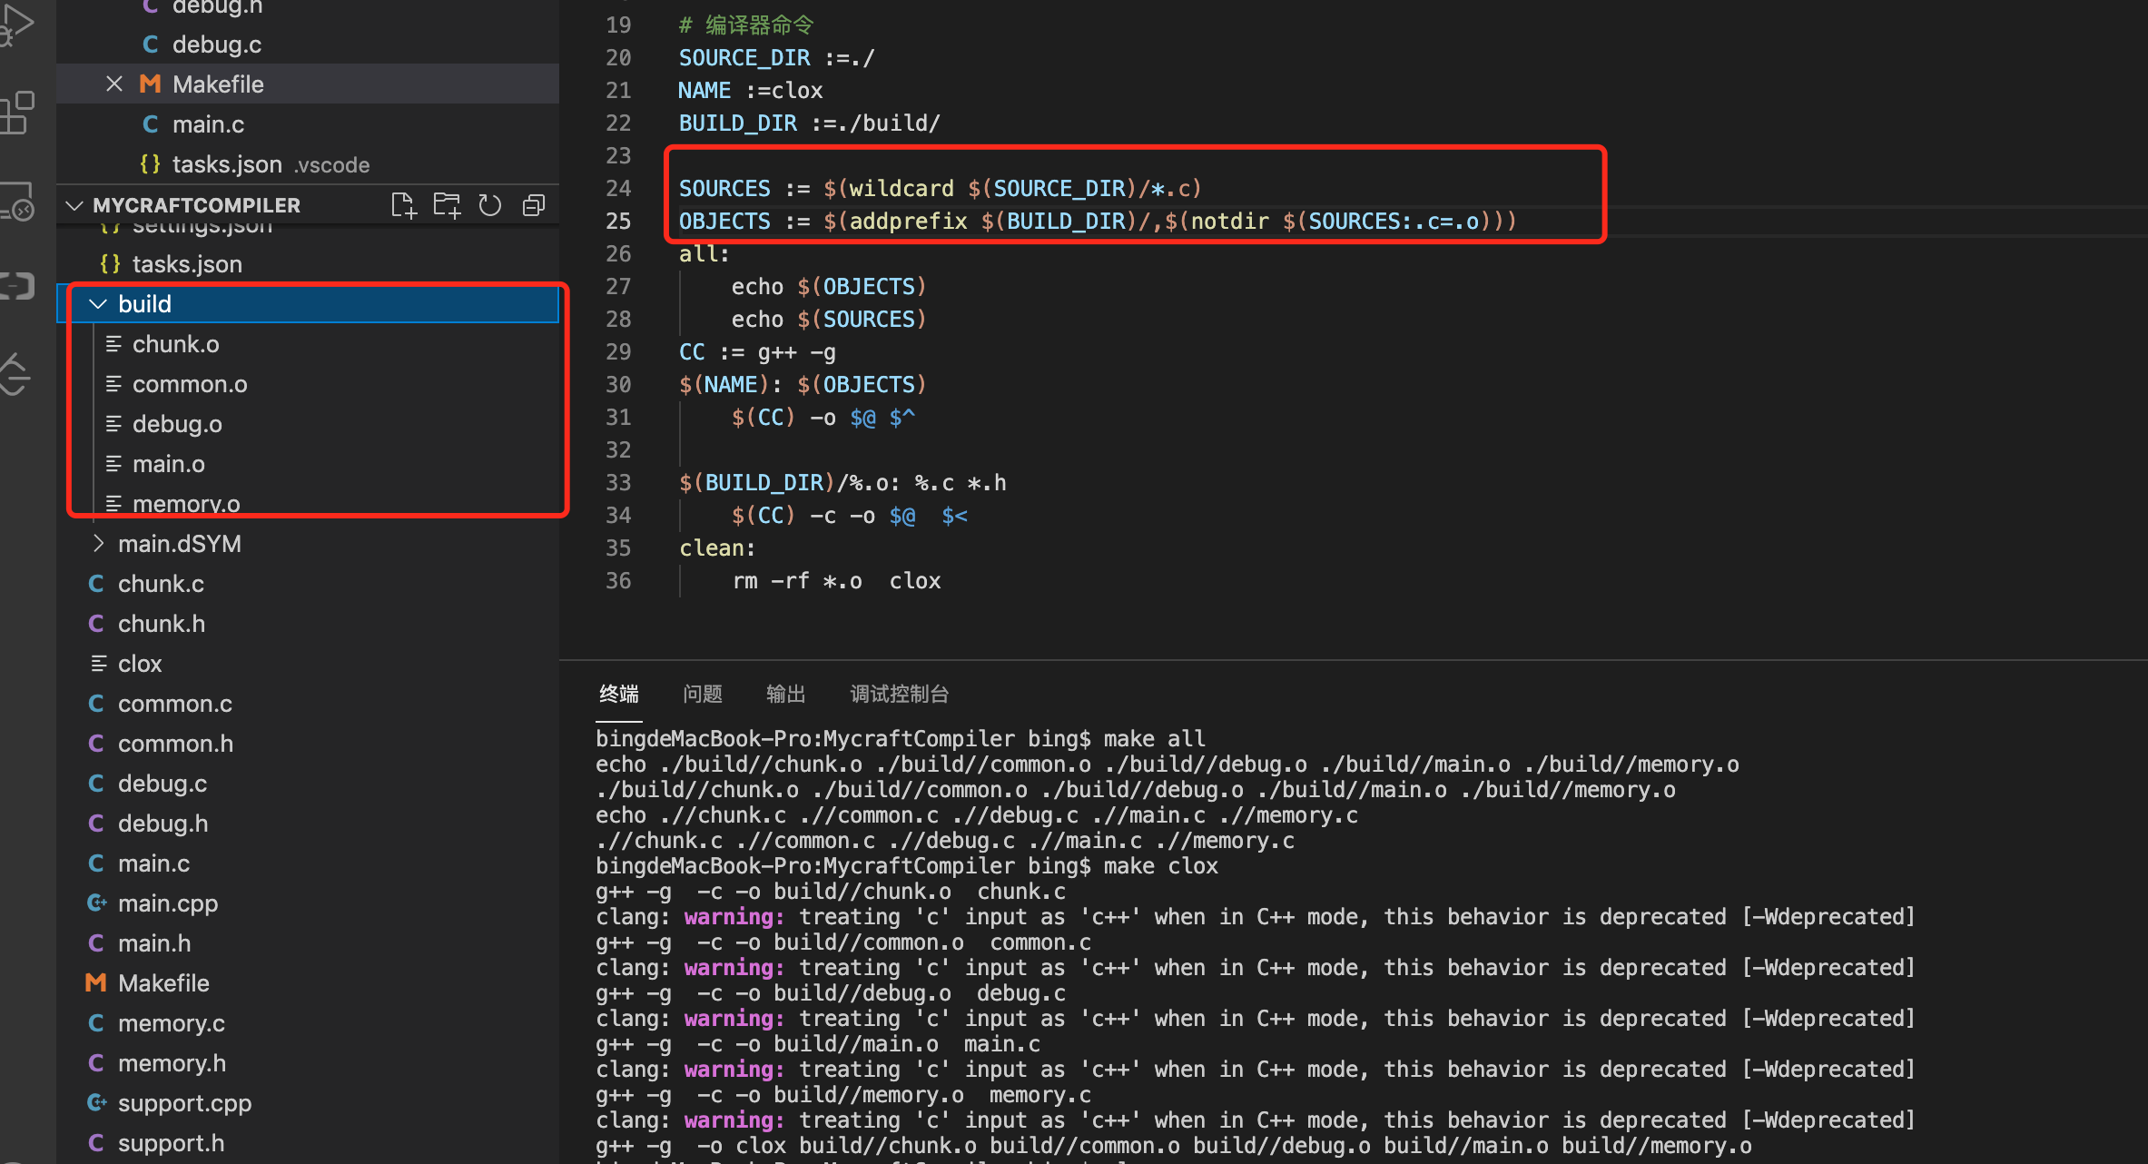Open support.h in explorer
This screenshot has height=1164, width=2148.
coord(308,1143)
